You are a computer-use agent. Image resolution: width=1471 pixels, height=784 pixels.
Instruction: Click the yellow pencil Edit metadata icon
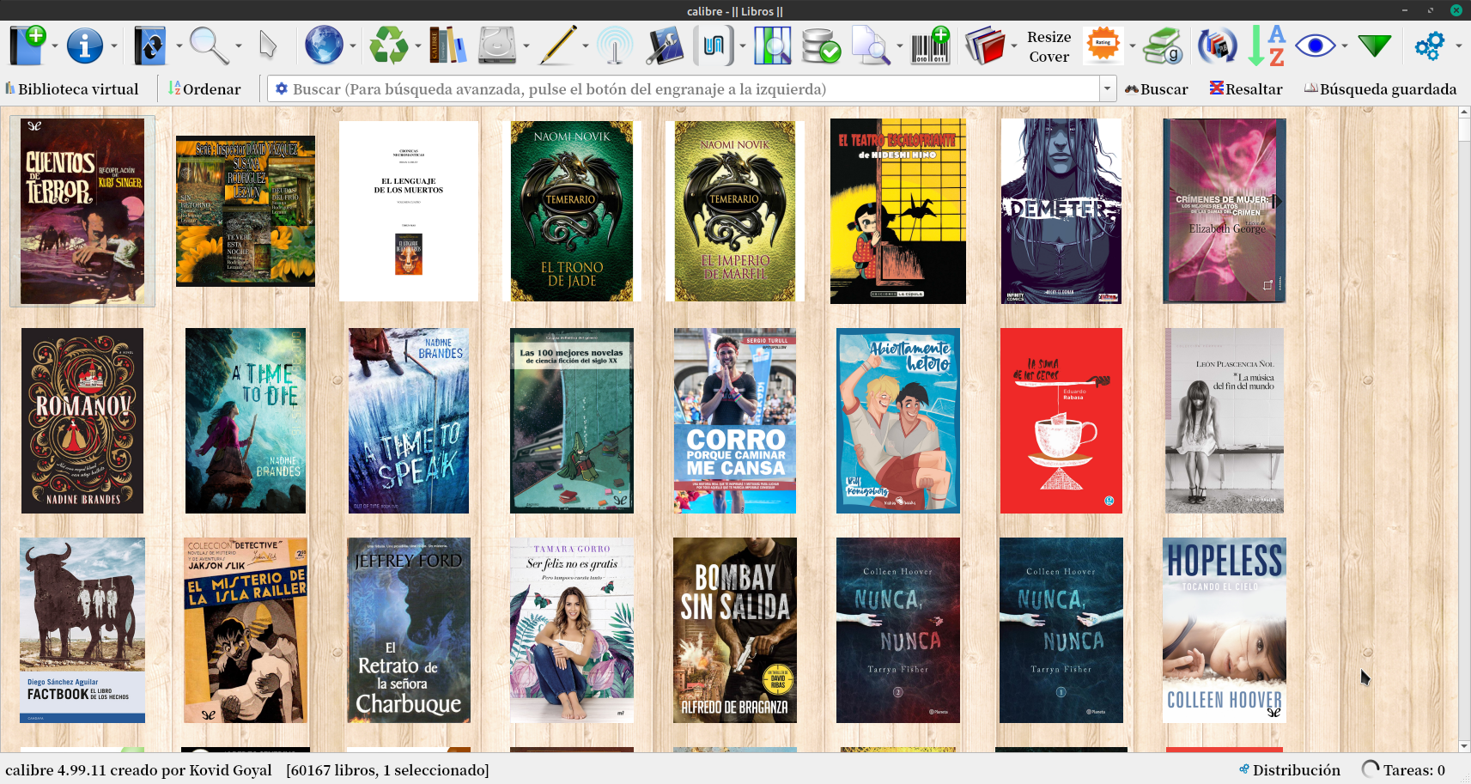[557, 46]
